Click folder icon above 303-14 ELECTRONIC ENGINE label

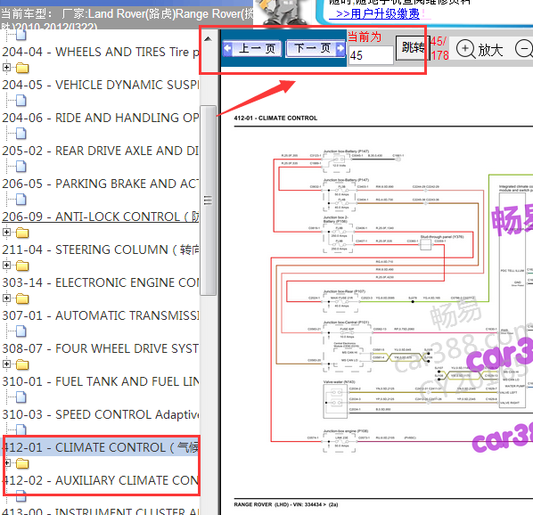pos(22,266)
